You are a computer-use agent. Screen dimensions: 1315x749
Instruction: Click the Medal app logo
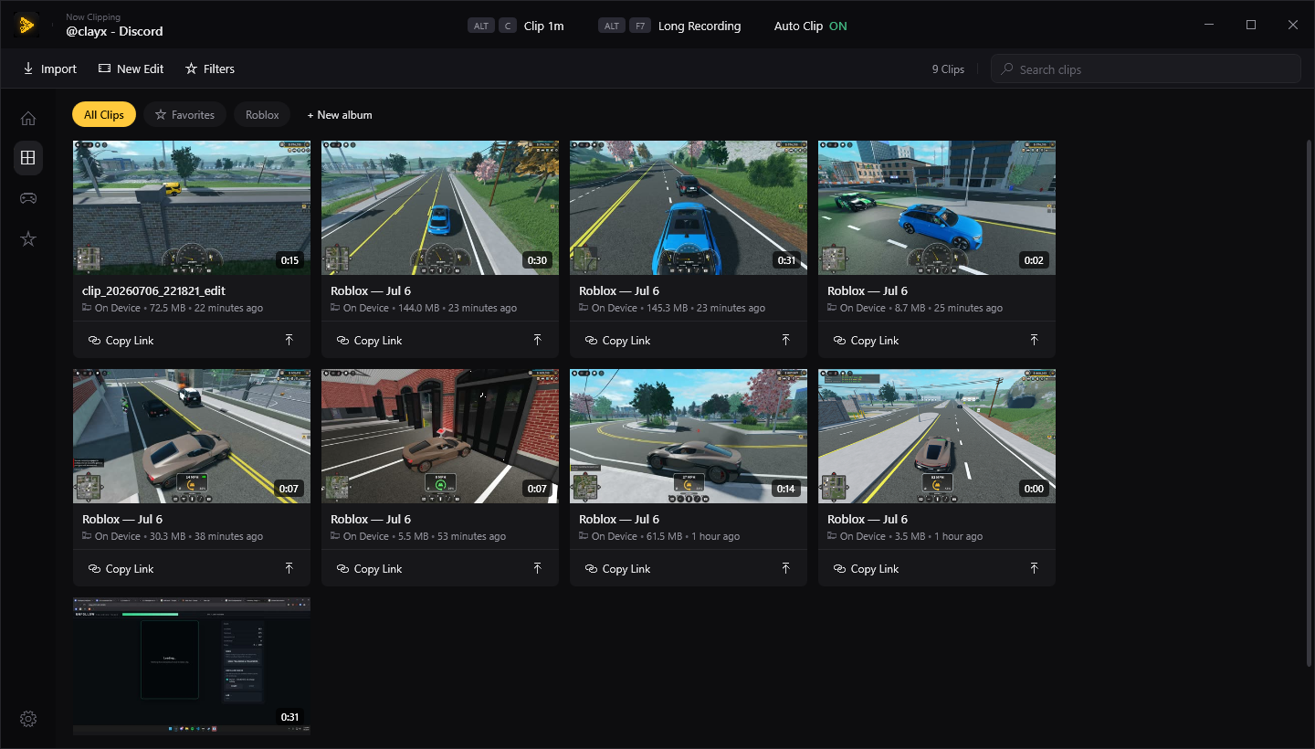26,25
